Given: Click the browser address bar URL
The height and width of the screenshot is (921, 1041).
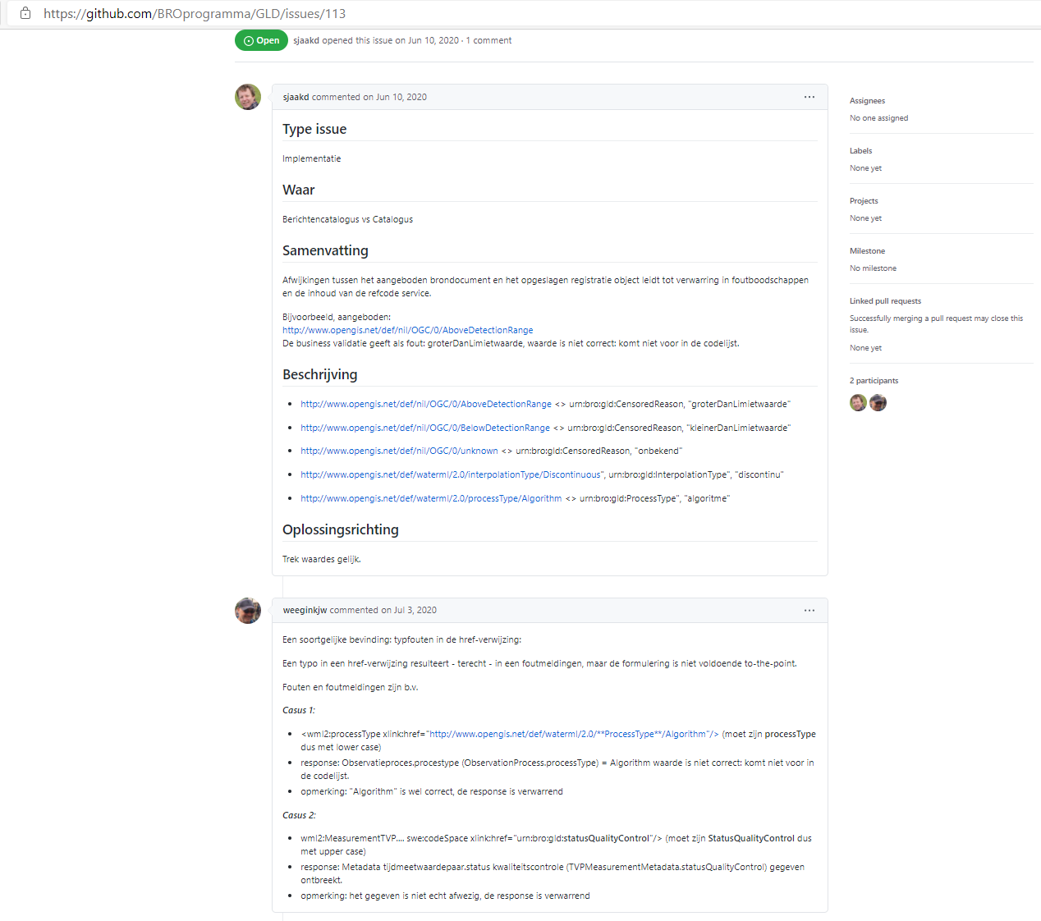Looking at the screenshot, I should coord(195,13).
